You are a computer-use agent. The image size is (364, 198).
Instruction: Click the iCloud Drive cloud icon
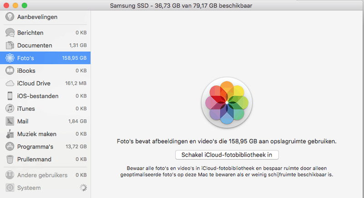(x=10, y=84)
